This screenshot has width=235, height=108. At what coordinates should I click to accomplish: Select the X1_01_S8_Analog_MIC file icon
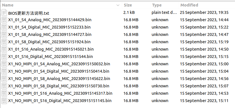click(4, 34)
